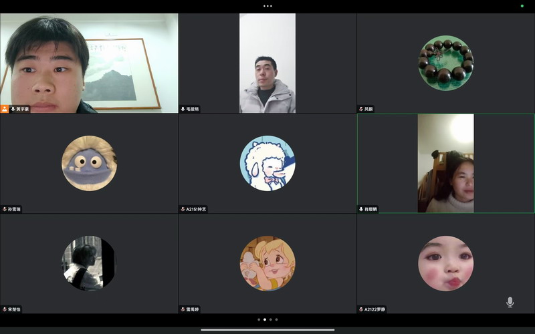This screenshot has width=535, height=334.
Task: Open the green-bordered active speaker video
Action: click(x=445, y=163)
